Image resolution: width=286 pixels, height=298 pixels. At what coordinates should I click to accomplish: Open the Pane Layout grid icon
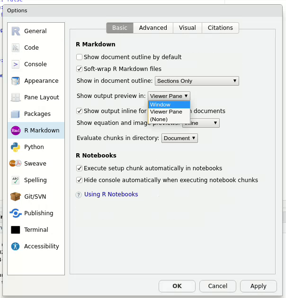pos(16,97)
